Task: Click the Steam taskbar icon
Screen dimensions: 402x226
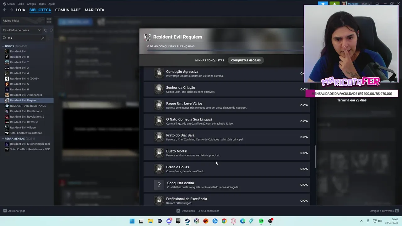Action: (x=187, y=221)
